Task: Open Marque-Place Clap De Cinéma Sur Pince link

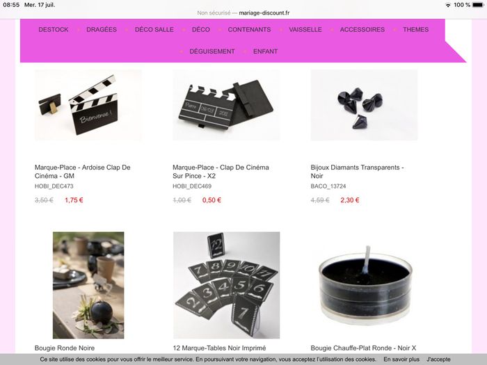Action: pos(221,171)
